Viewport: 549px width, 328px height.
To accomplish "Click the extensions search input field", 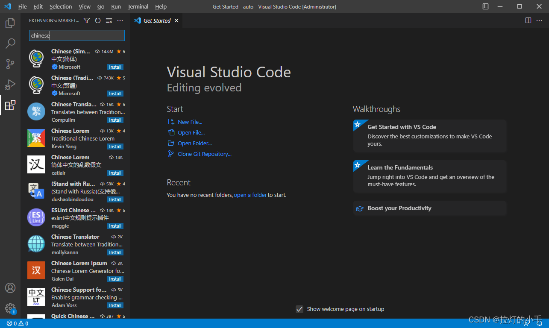I will (77, 35).
